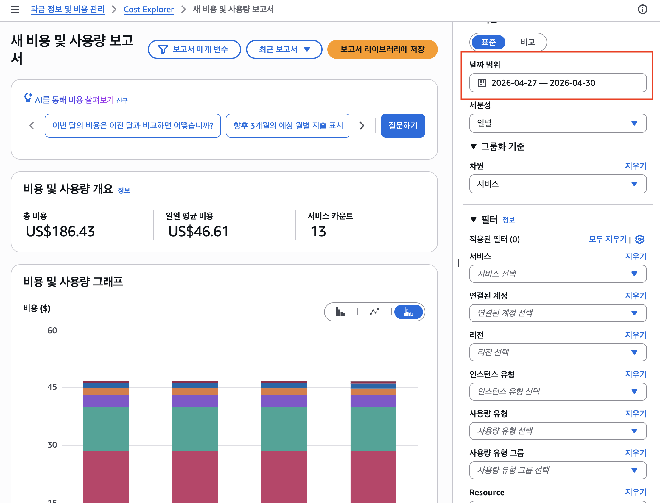Go to Cost Explorer breadcrumb link

tap(149, 9)
